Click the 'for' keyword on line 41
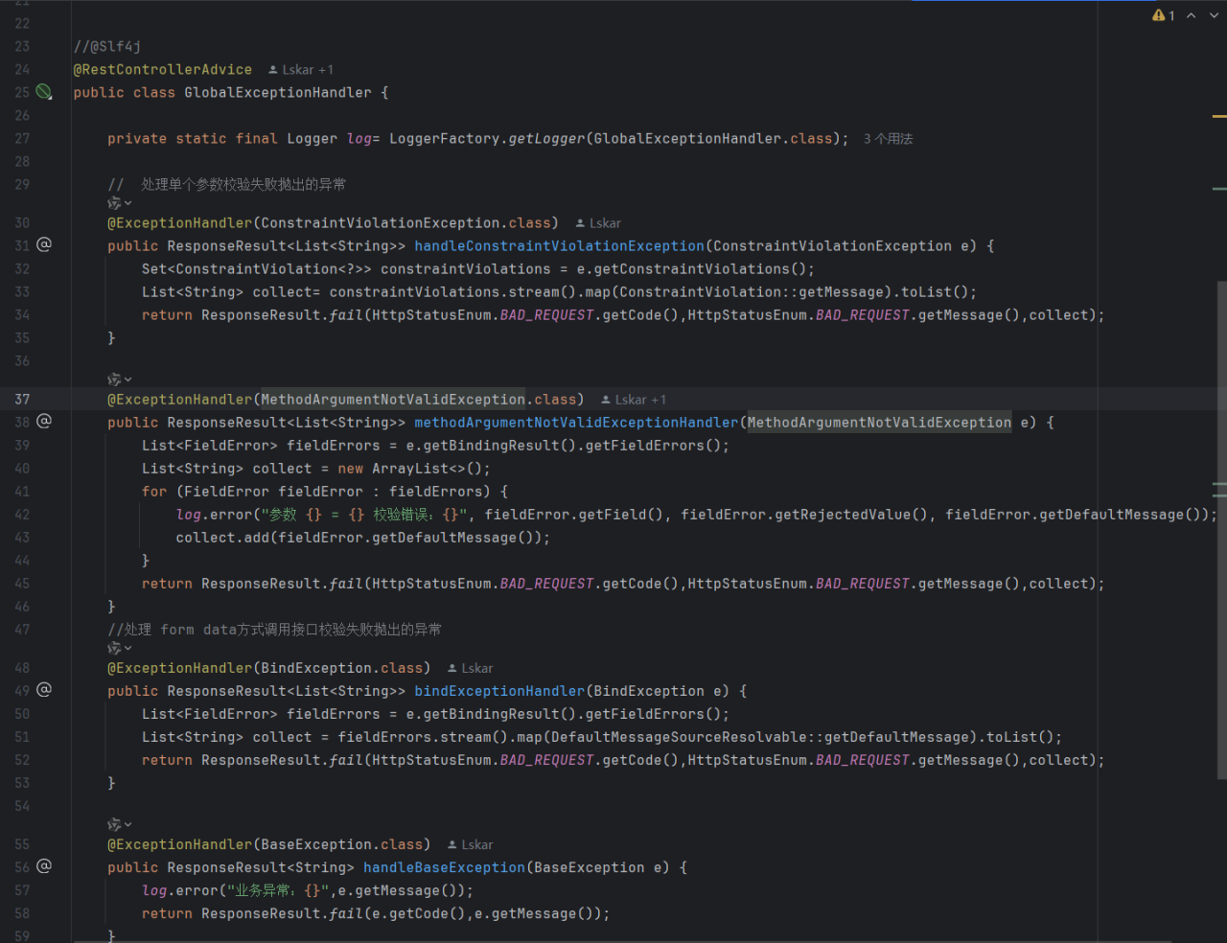 point(154,492)
